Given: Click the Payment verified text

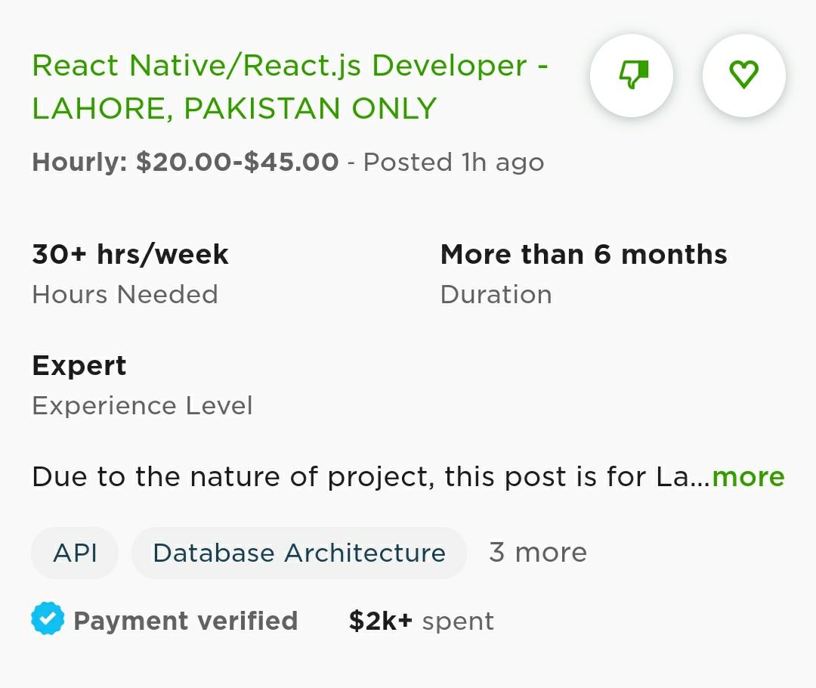Looking at the screenshot, I should (x=186, y=621).
